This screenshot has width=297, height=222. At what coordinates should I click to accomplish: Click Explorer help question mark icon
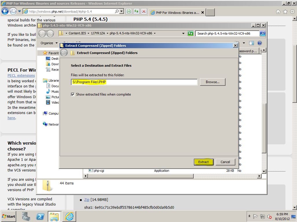260,43
